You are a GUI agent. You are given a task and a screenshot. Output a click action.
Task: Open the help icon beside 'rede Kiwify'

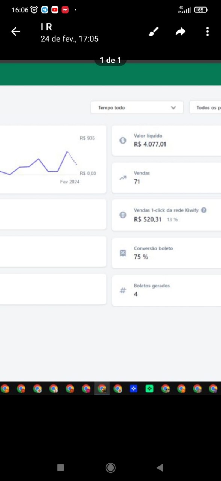[204, 210]
